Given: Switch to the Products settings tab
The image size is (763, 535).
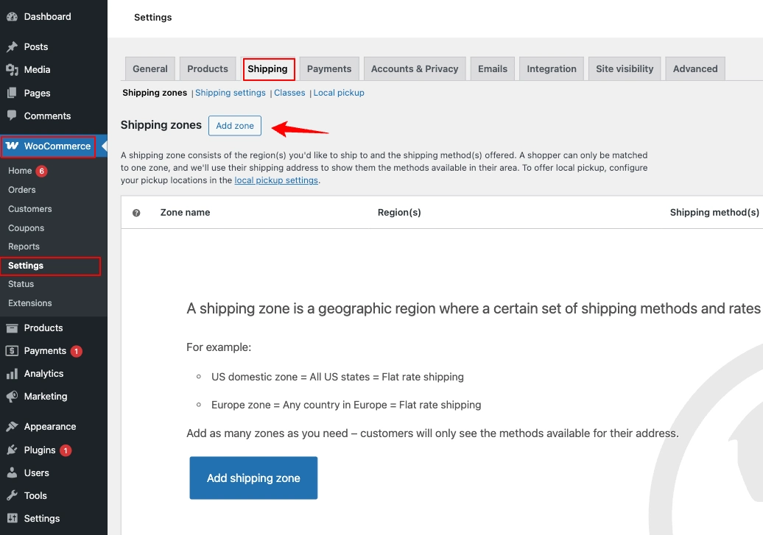Looking at the screenshot, I should pyautogui.click(x=208, y=69).
